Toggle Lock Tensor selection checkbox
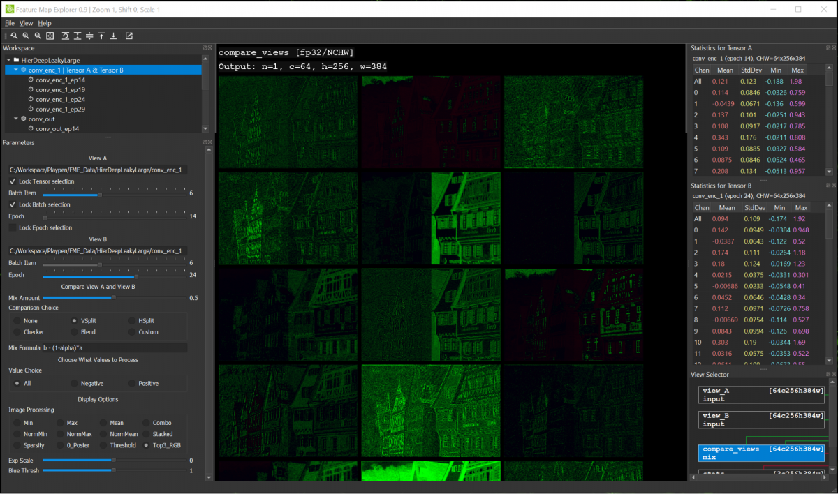The height and width of the screenshot is (494, 838). (12, 181)
